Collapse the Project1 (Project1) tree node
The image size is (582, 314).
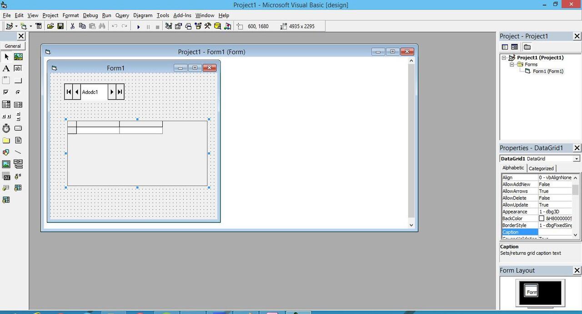(x=504, y=58)
